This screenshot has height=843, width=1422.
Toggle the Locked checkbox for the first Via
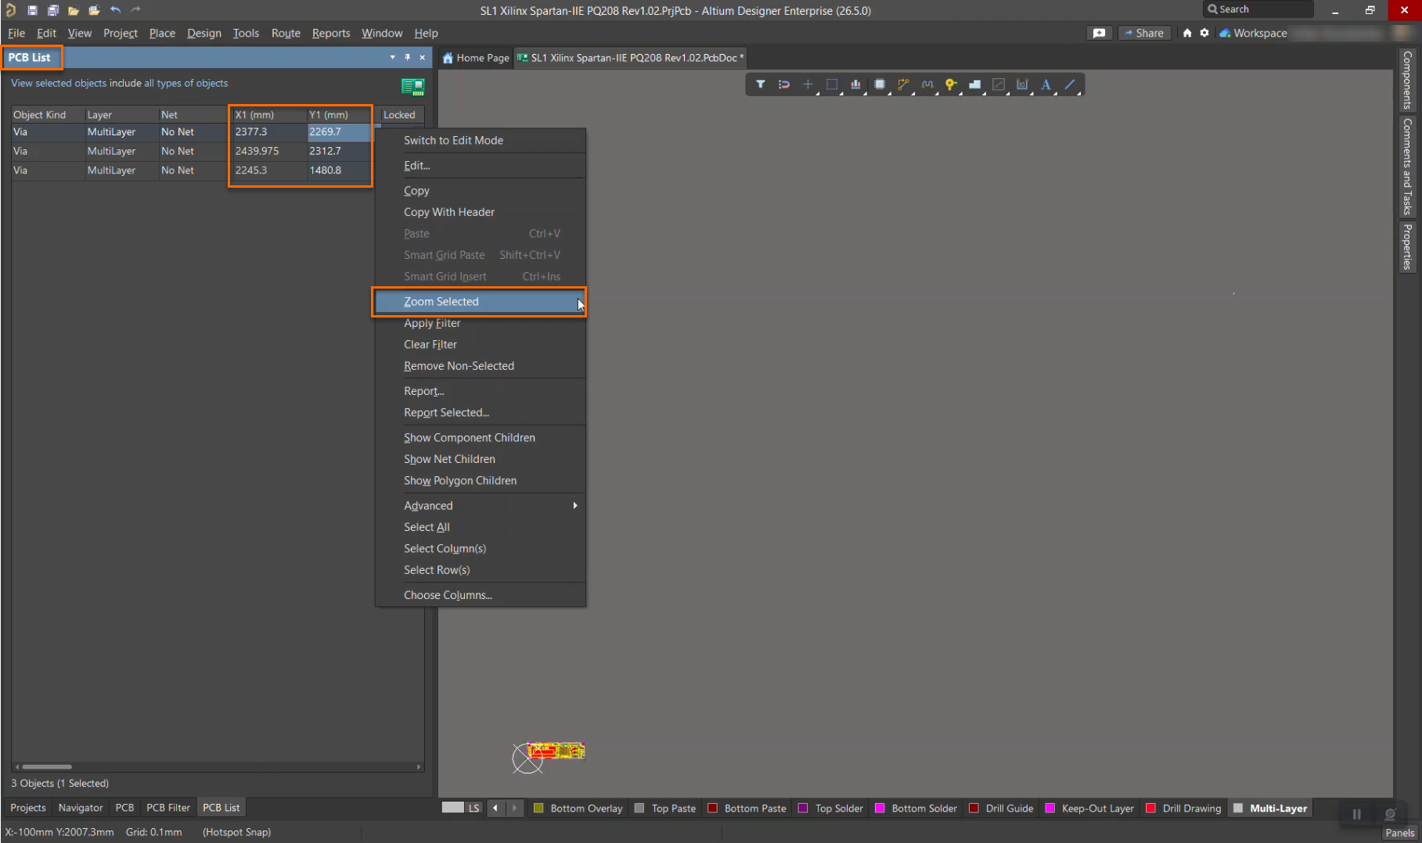click(x=399, y=132)
